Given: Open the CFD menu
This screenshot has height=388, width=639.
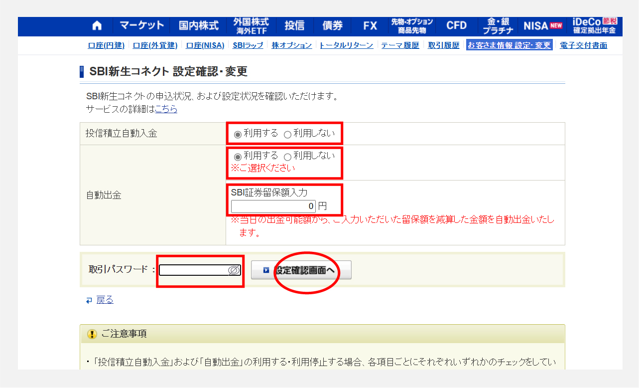Looking at the screenshot, I should pos(457,26).
